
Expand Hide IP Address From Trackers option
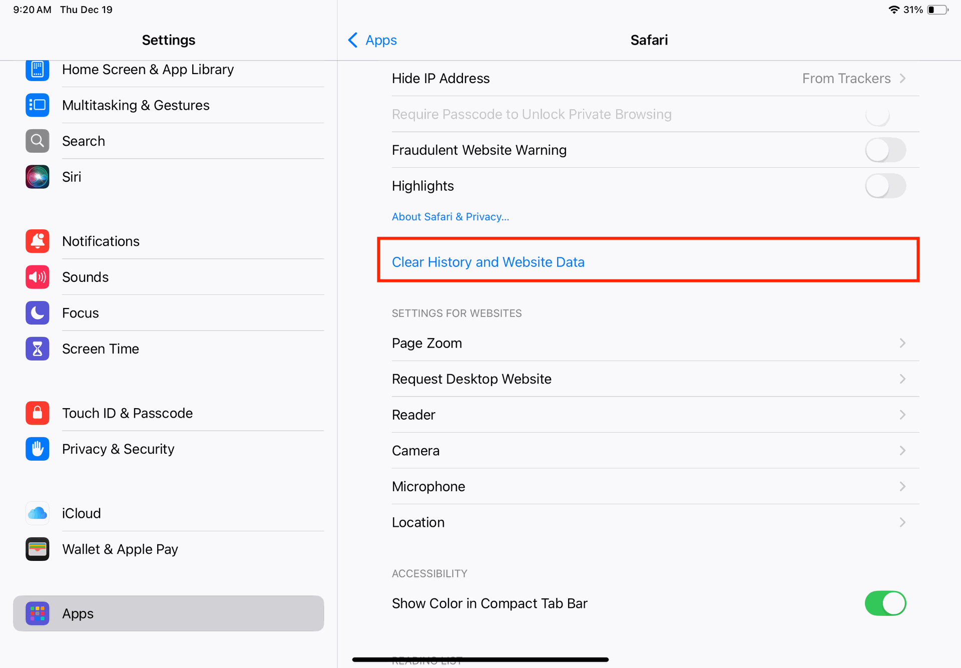655,78
